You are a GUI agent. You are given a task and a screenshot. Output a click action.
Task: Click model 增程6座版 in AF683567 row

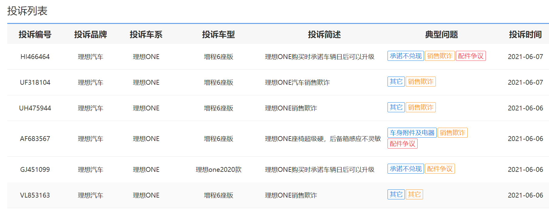coord(219,139)
